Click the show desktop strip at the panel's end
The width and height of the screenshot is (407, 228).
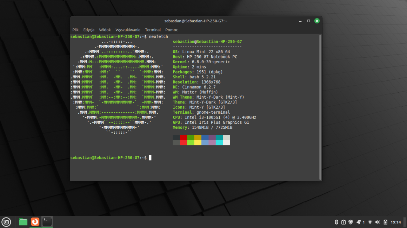click(x=405, y=222)
